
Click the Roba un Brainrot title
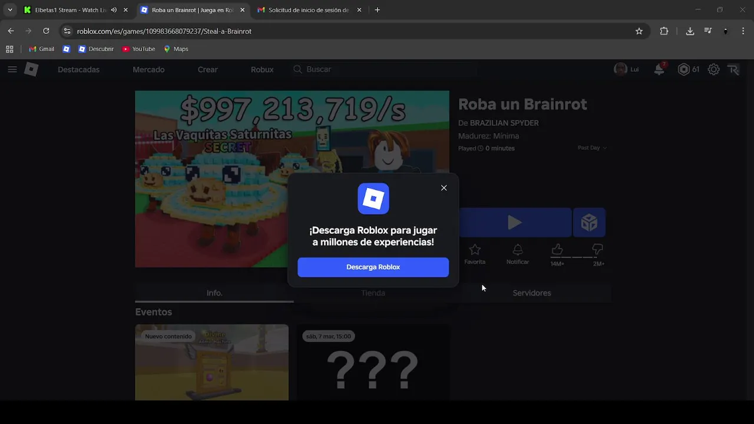pos(522,104)
